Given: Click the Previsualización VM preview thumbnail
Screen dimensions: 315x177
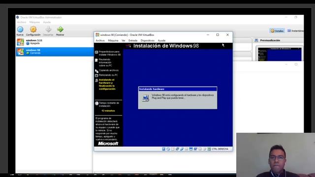Looking at the screenshot, I should tap(280, 54).
